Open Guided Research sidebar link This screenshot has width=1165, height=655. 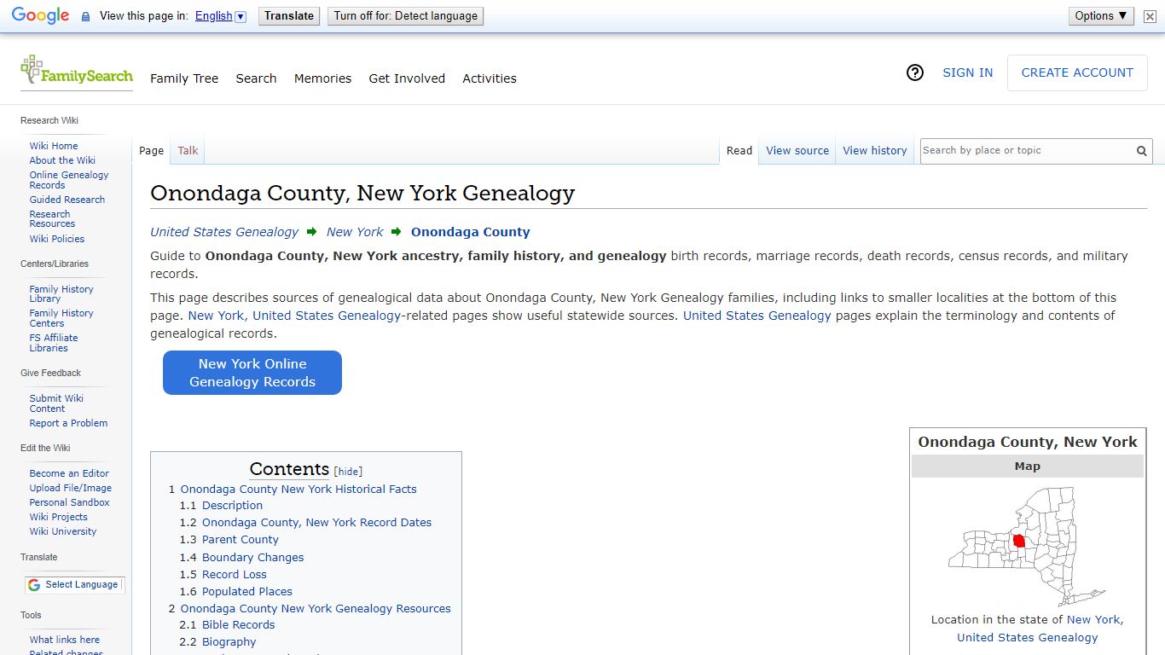[x=67, y=200]
